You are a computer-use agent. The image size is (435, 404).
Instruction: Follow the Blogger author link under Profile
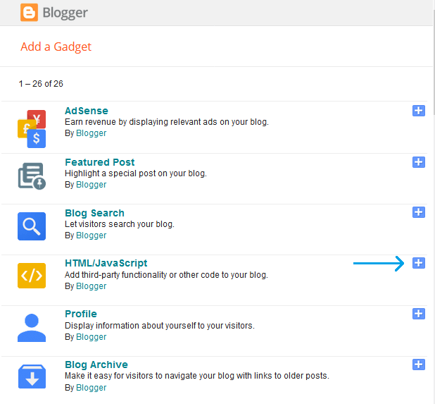click(91, 337)
